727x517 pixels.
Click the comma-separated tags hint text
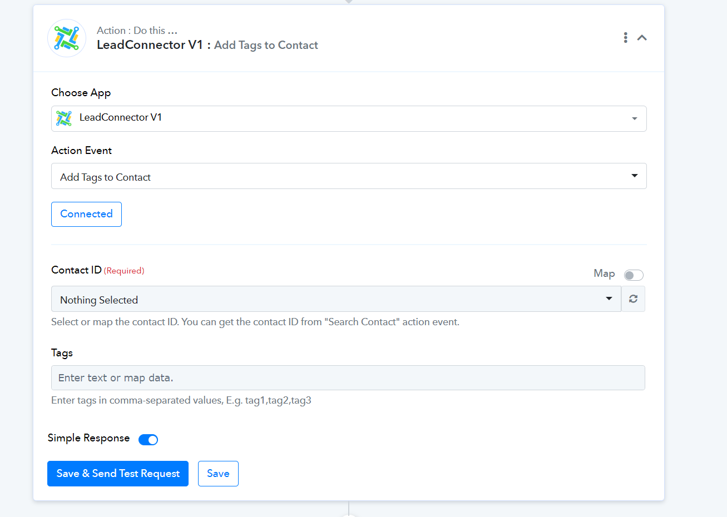tap(181, 400)
